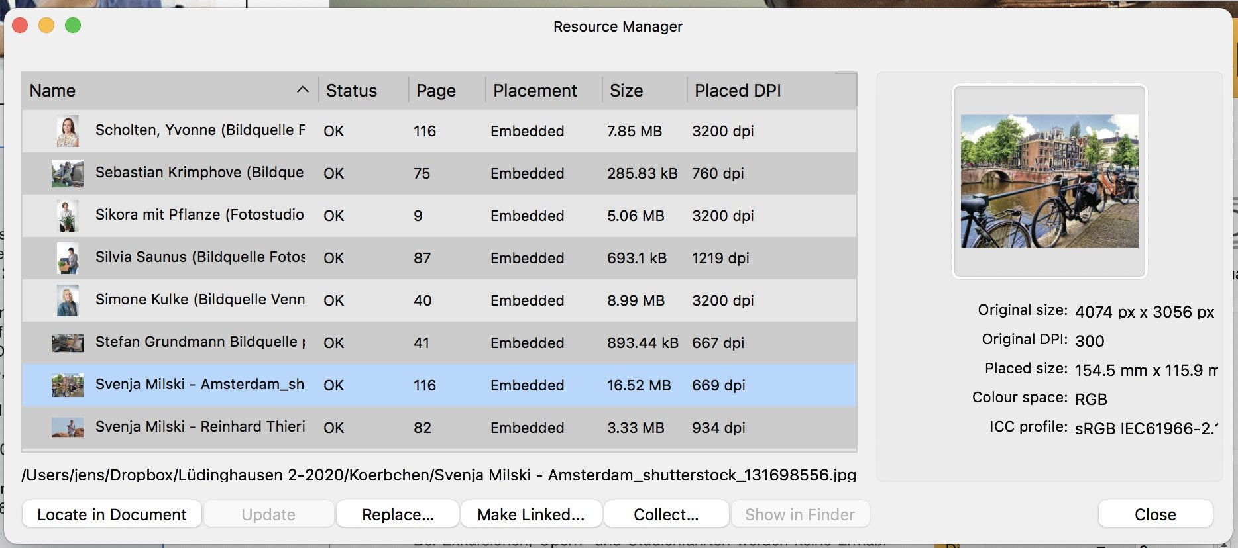
Task: Sort by the Size column header
Action: click(645, 91)
